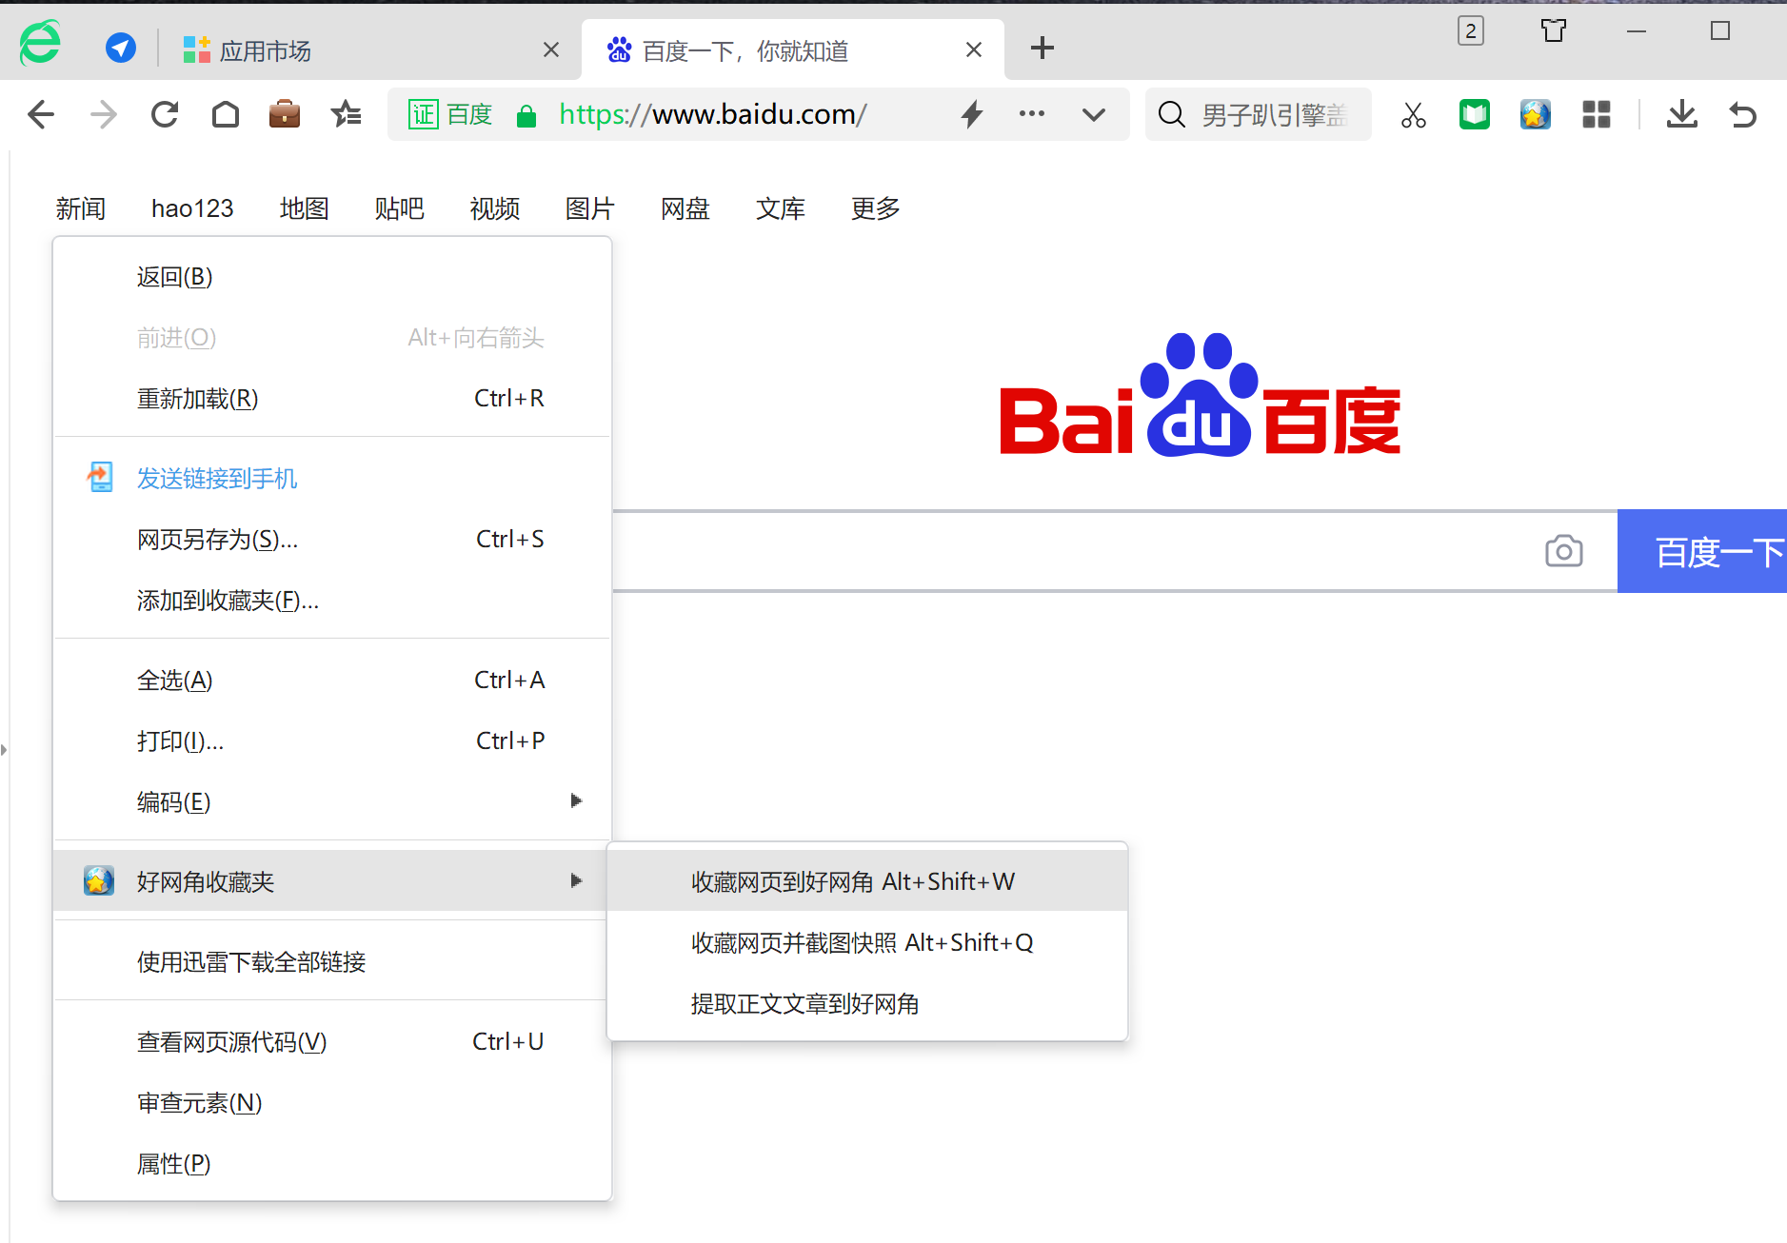Screen dimensions: 1787x1243
Task: Select 查看网页源代码(V) menu entry
Action: tap(332, 1042)
